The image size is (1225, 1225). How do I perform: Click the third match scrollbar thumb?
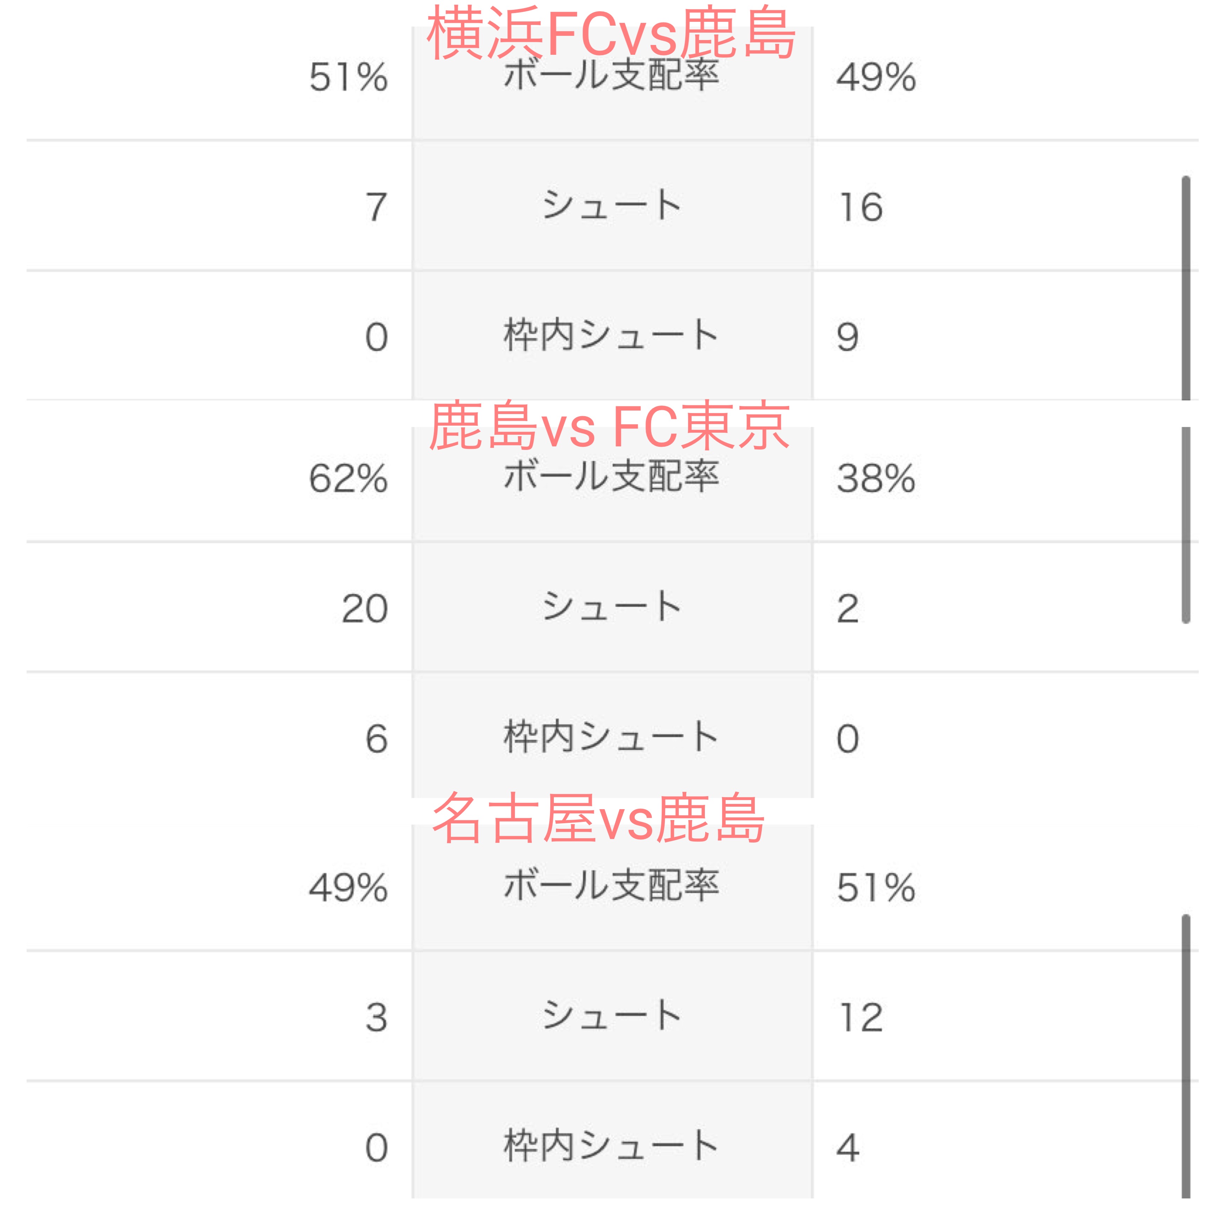(1186, 1056)
